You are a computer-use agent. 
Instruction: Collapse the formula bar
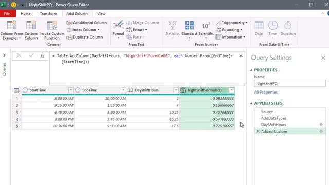pyautogui.click(x=241, y=56)
